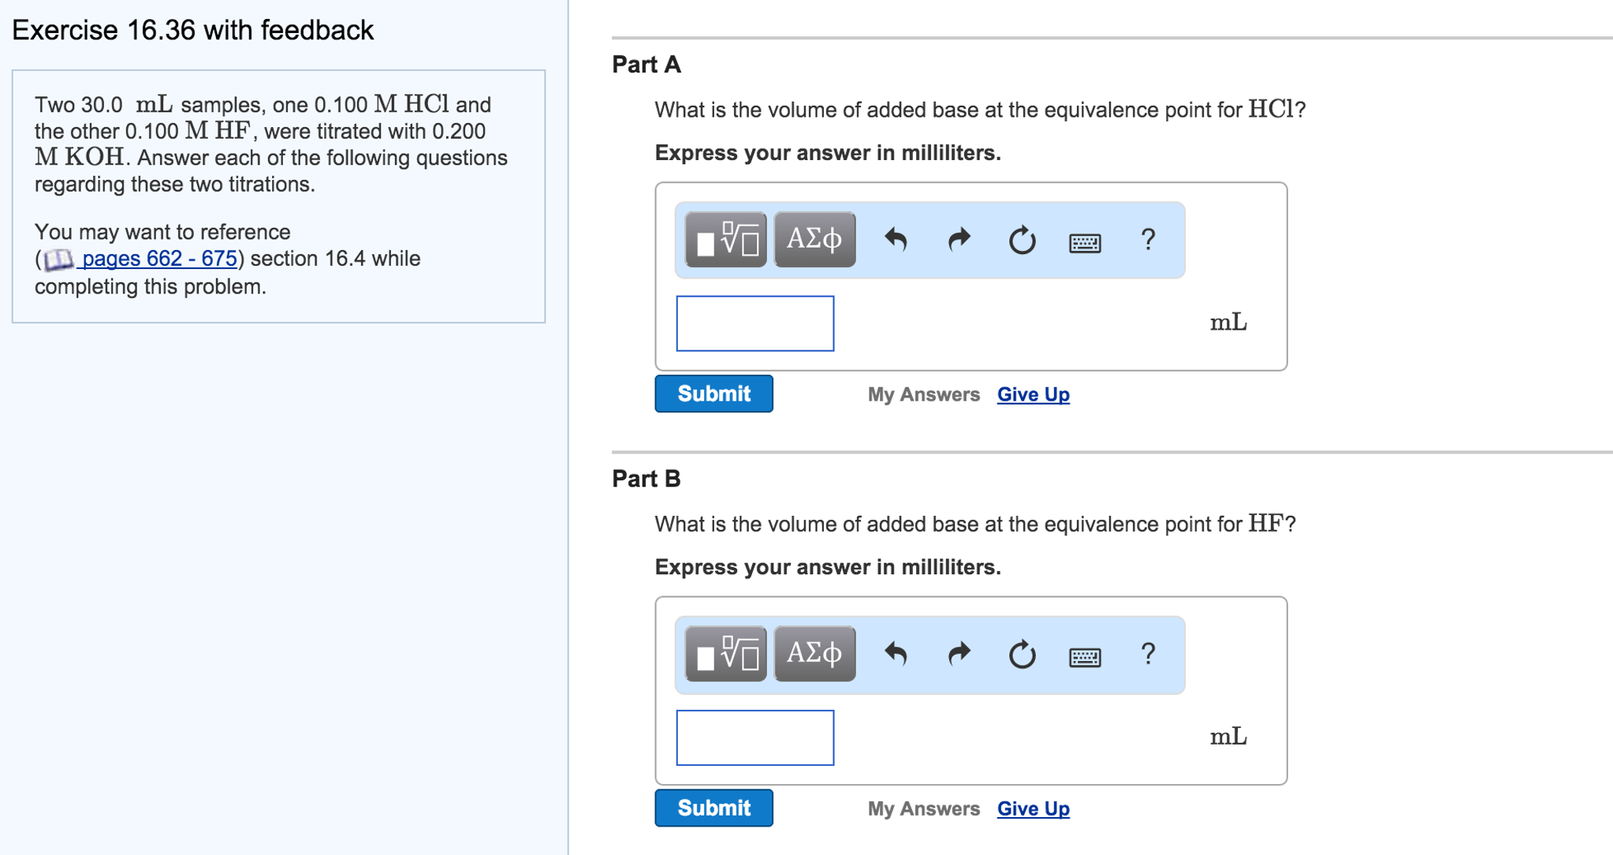Submit the Part B answer
This screenshot has height=855, width=1613.
click(713, 807)
